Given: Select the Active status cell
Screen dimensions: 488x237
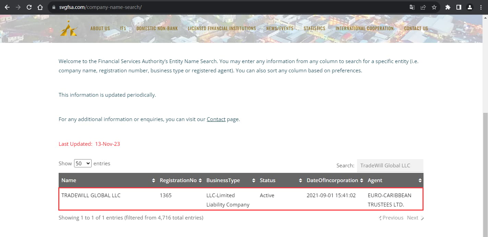Looking at the screenshot, I should coord(267,195).
